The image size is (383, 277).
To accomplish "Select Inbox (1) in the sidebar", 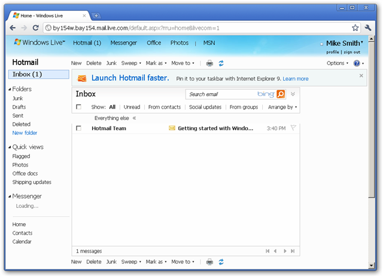I will click(x=38, y=74).
